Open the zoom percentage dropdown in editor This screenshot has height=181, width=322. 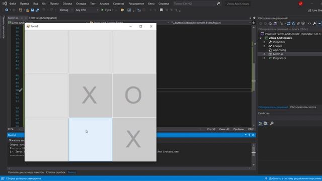click(19, 129)
